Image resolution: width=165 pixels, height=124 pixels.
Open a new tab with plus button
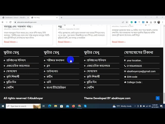62,18
